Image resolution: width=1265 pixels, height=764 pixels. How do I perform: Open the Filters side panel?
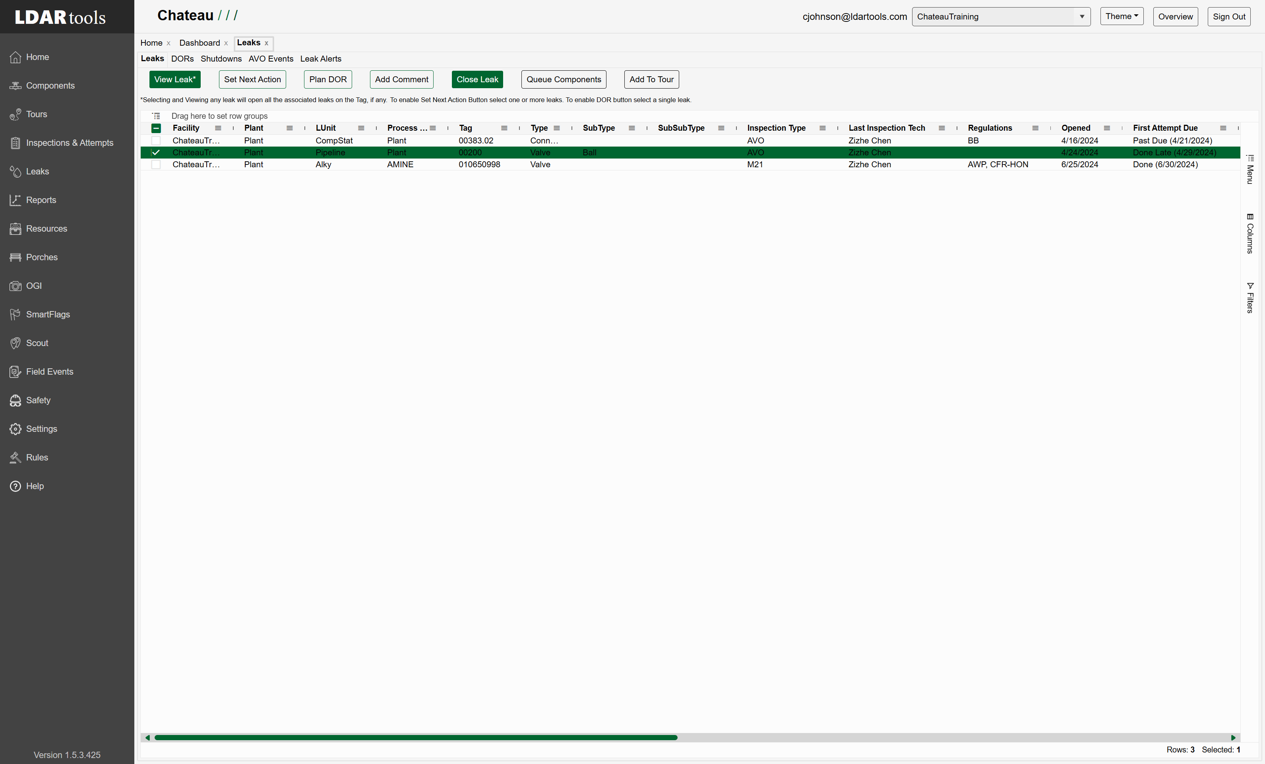click(x=1250, y=298)
